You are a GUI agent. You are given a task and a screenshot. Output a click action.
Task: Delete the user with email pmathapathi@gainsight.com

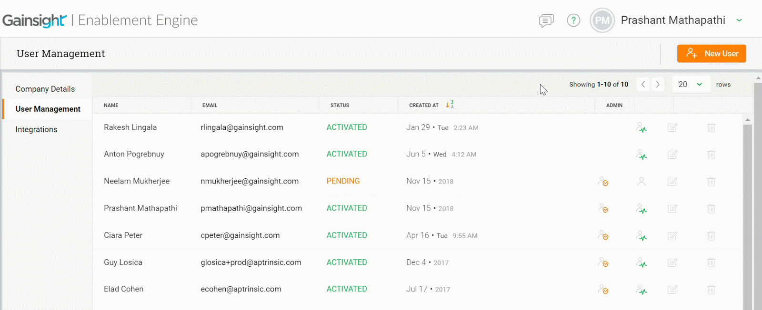click(x=711, y=209)
